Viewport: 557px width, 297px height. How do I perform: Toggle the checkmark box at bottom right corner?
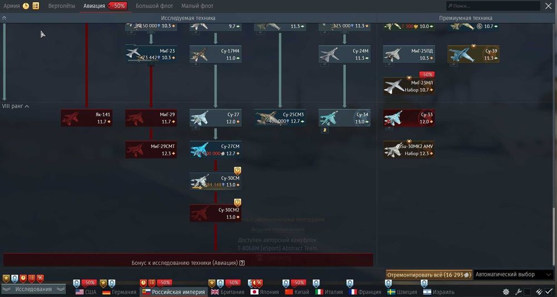tap(549, 292)
